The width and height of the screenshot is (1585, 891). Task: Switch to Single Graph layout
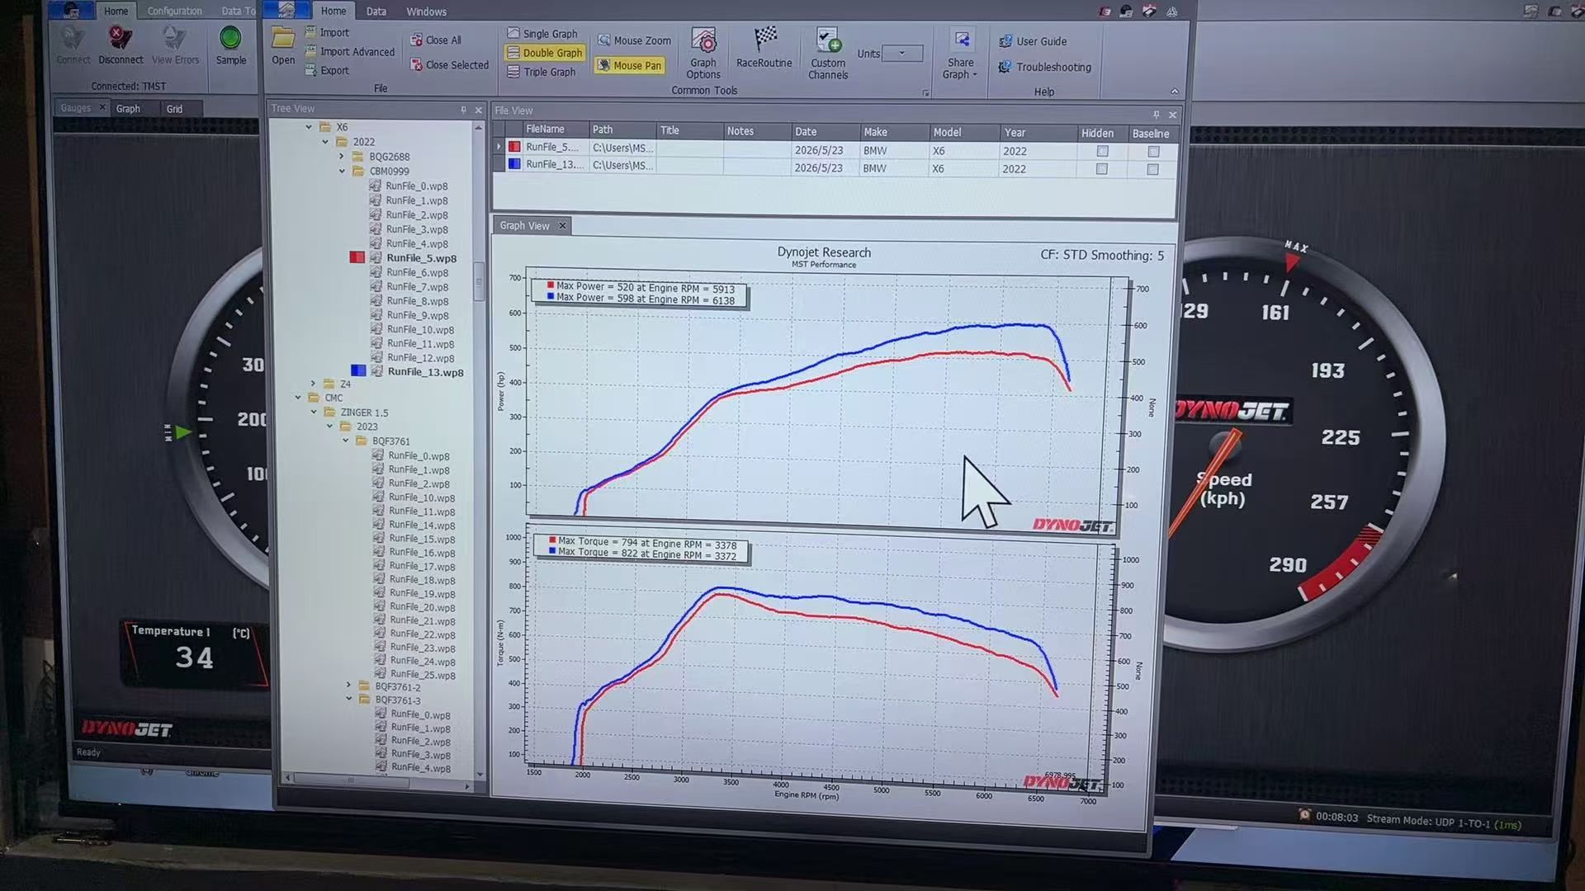point(542,34)
